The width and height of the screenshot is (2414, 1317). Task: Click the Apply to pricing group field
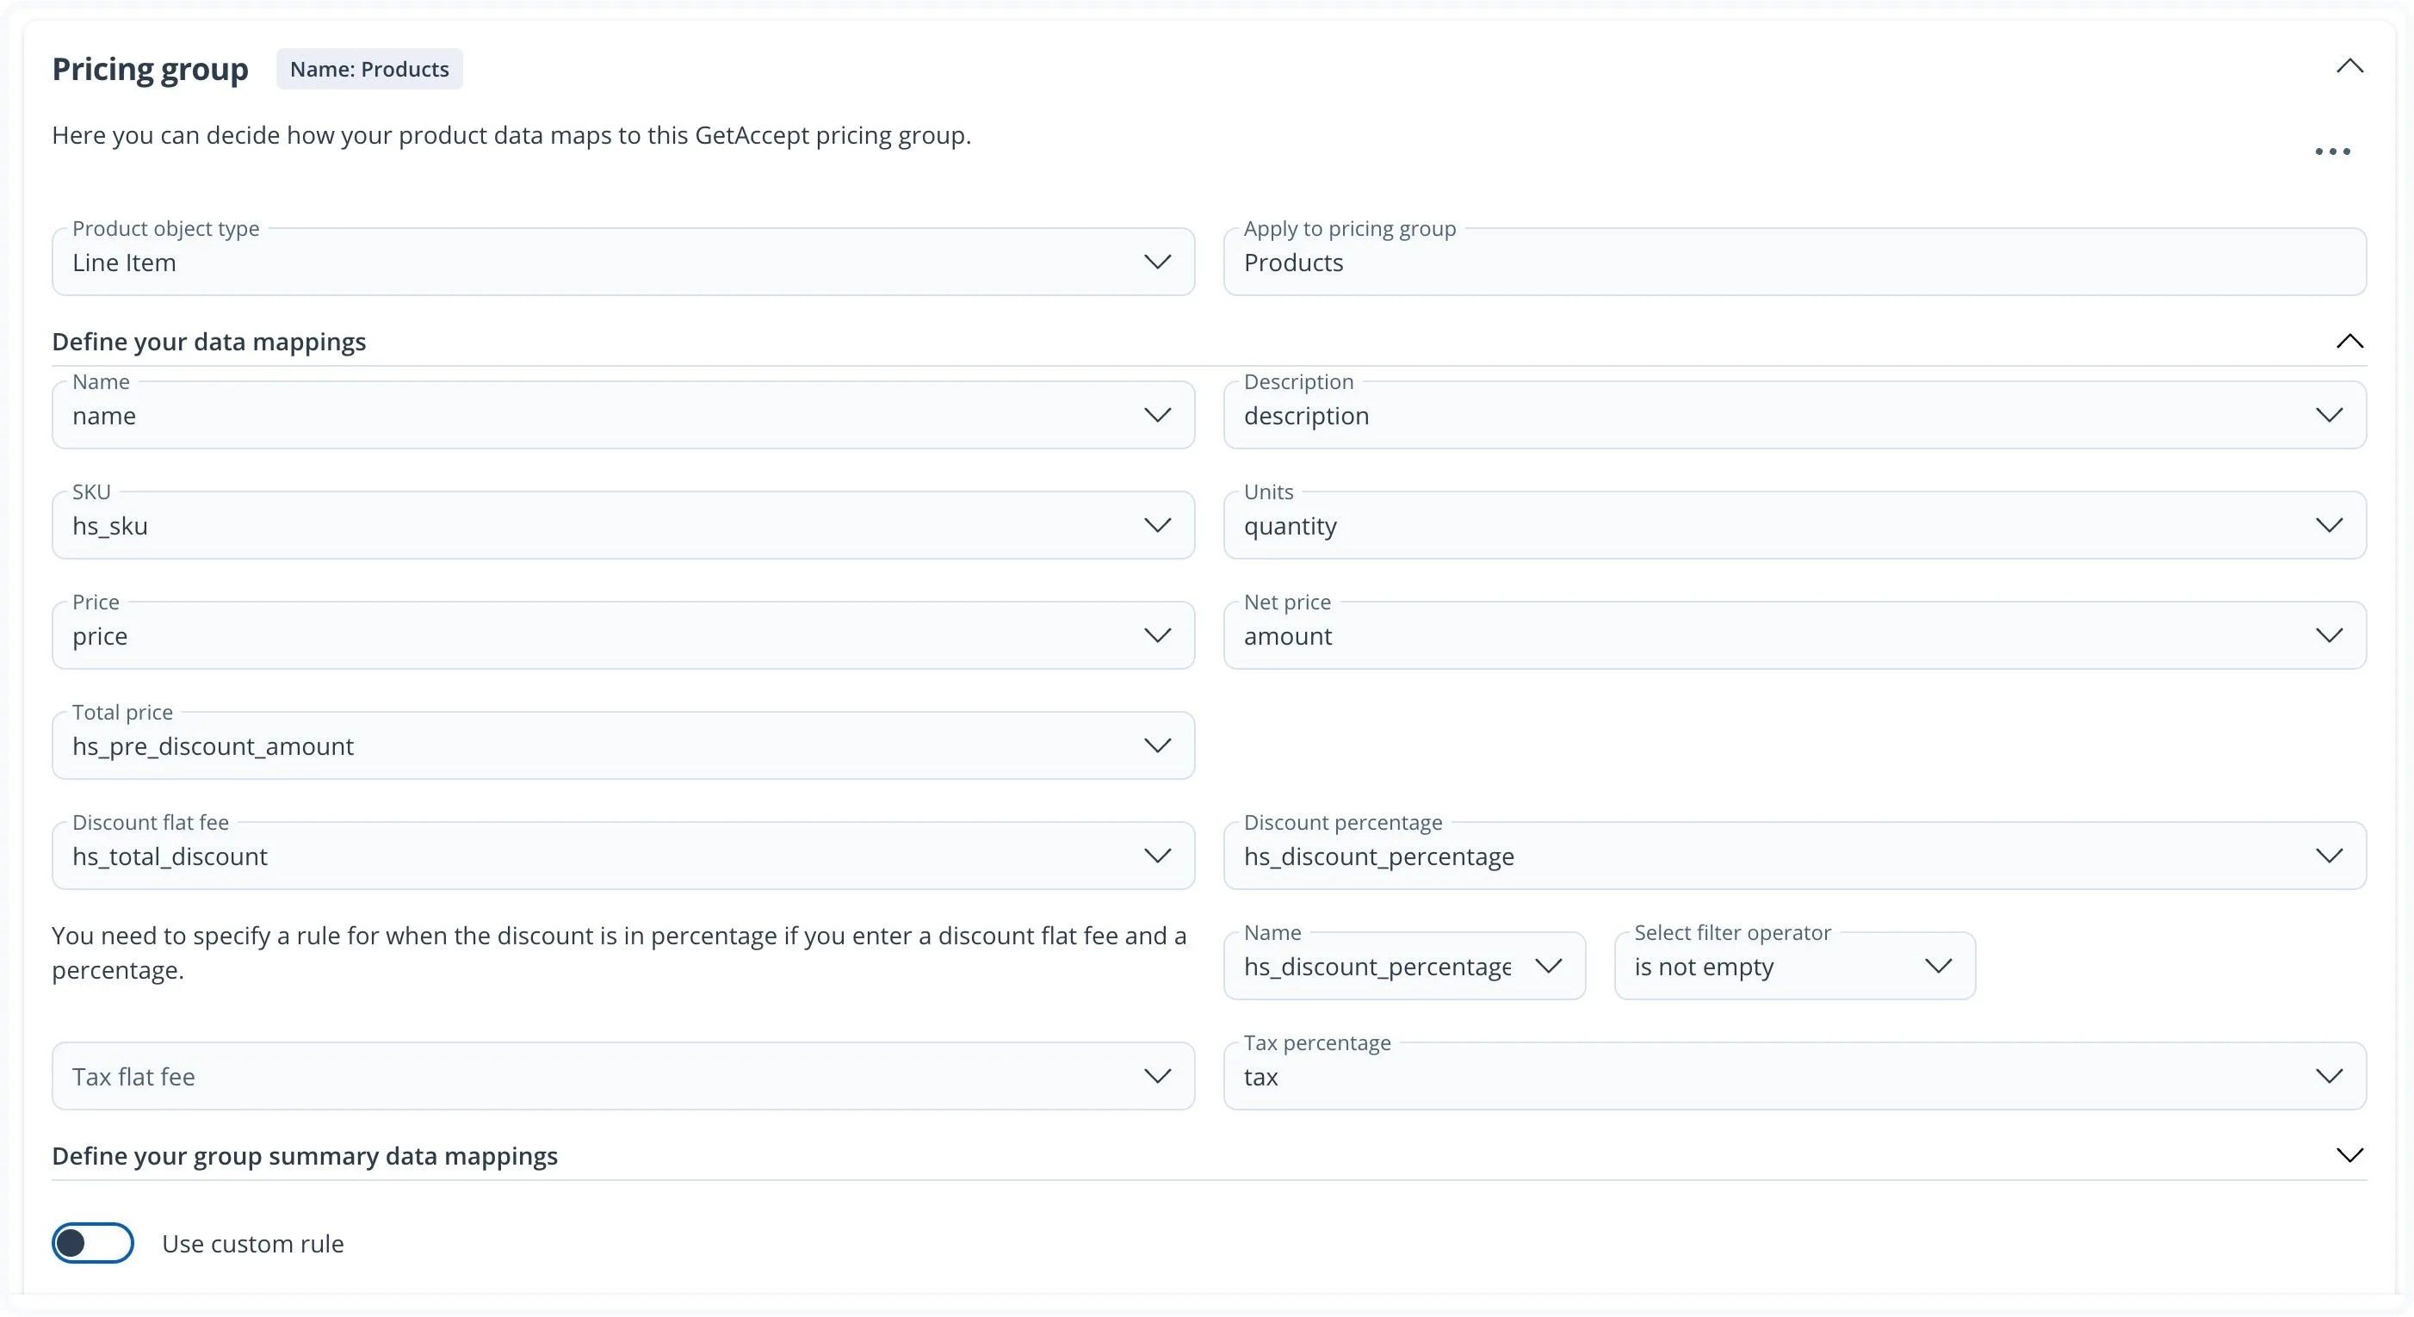[1793, 263]
